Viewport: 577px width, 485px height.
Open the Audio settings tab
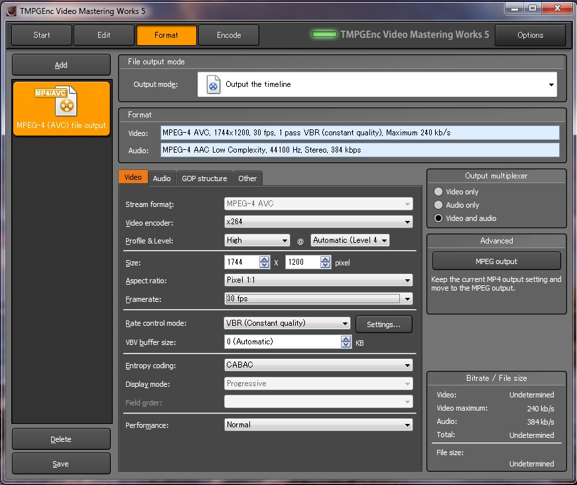[x=162, y=178]
